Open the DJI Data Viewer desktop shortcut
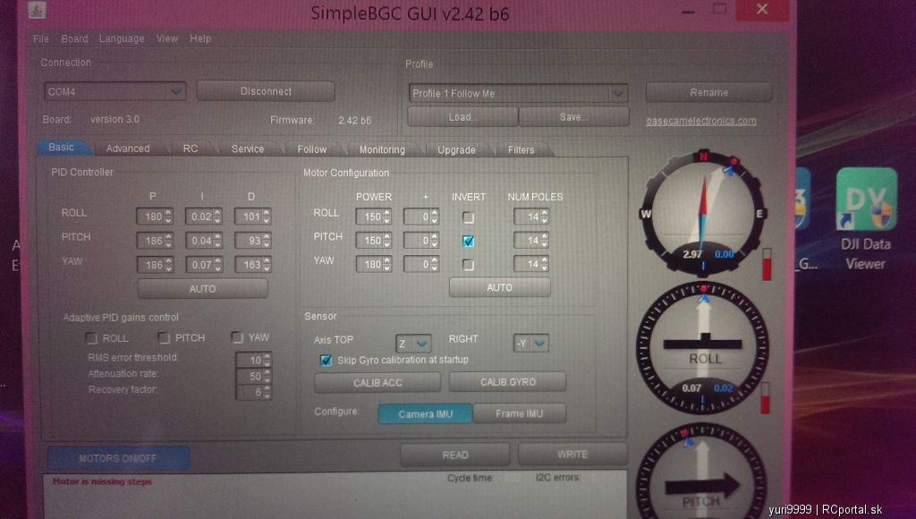 point(865,218)
